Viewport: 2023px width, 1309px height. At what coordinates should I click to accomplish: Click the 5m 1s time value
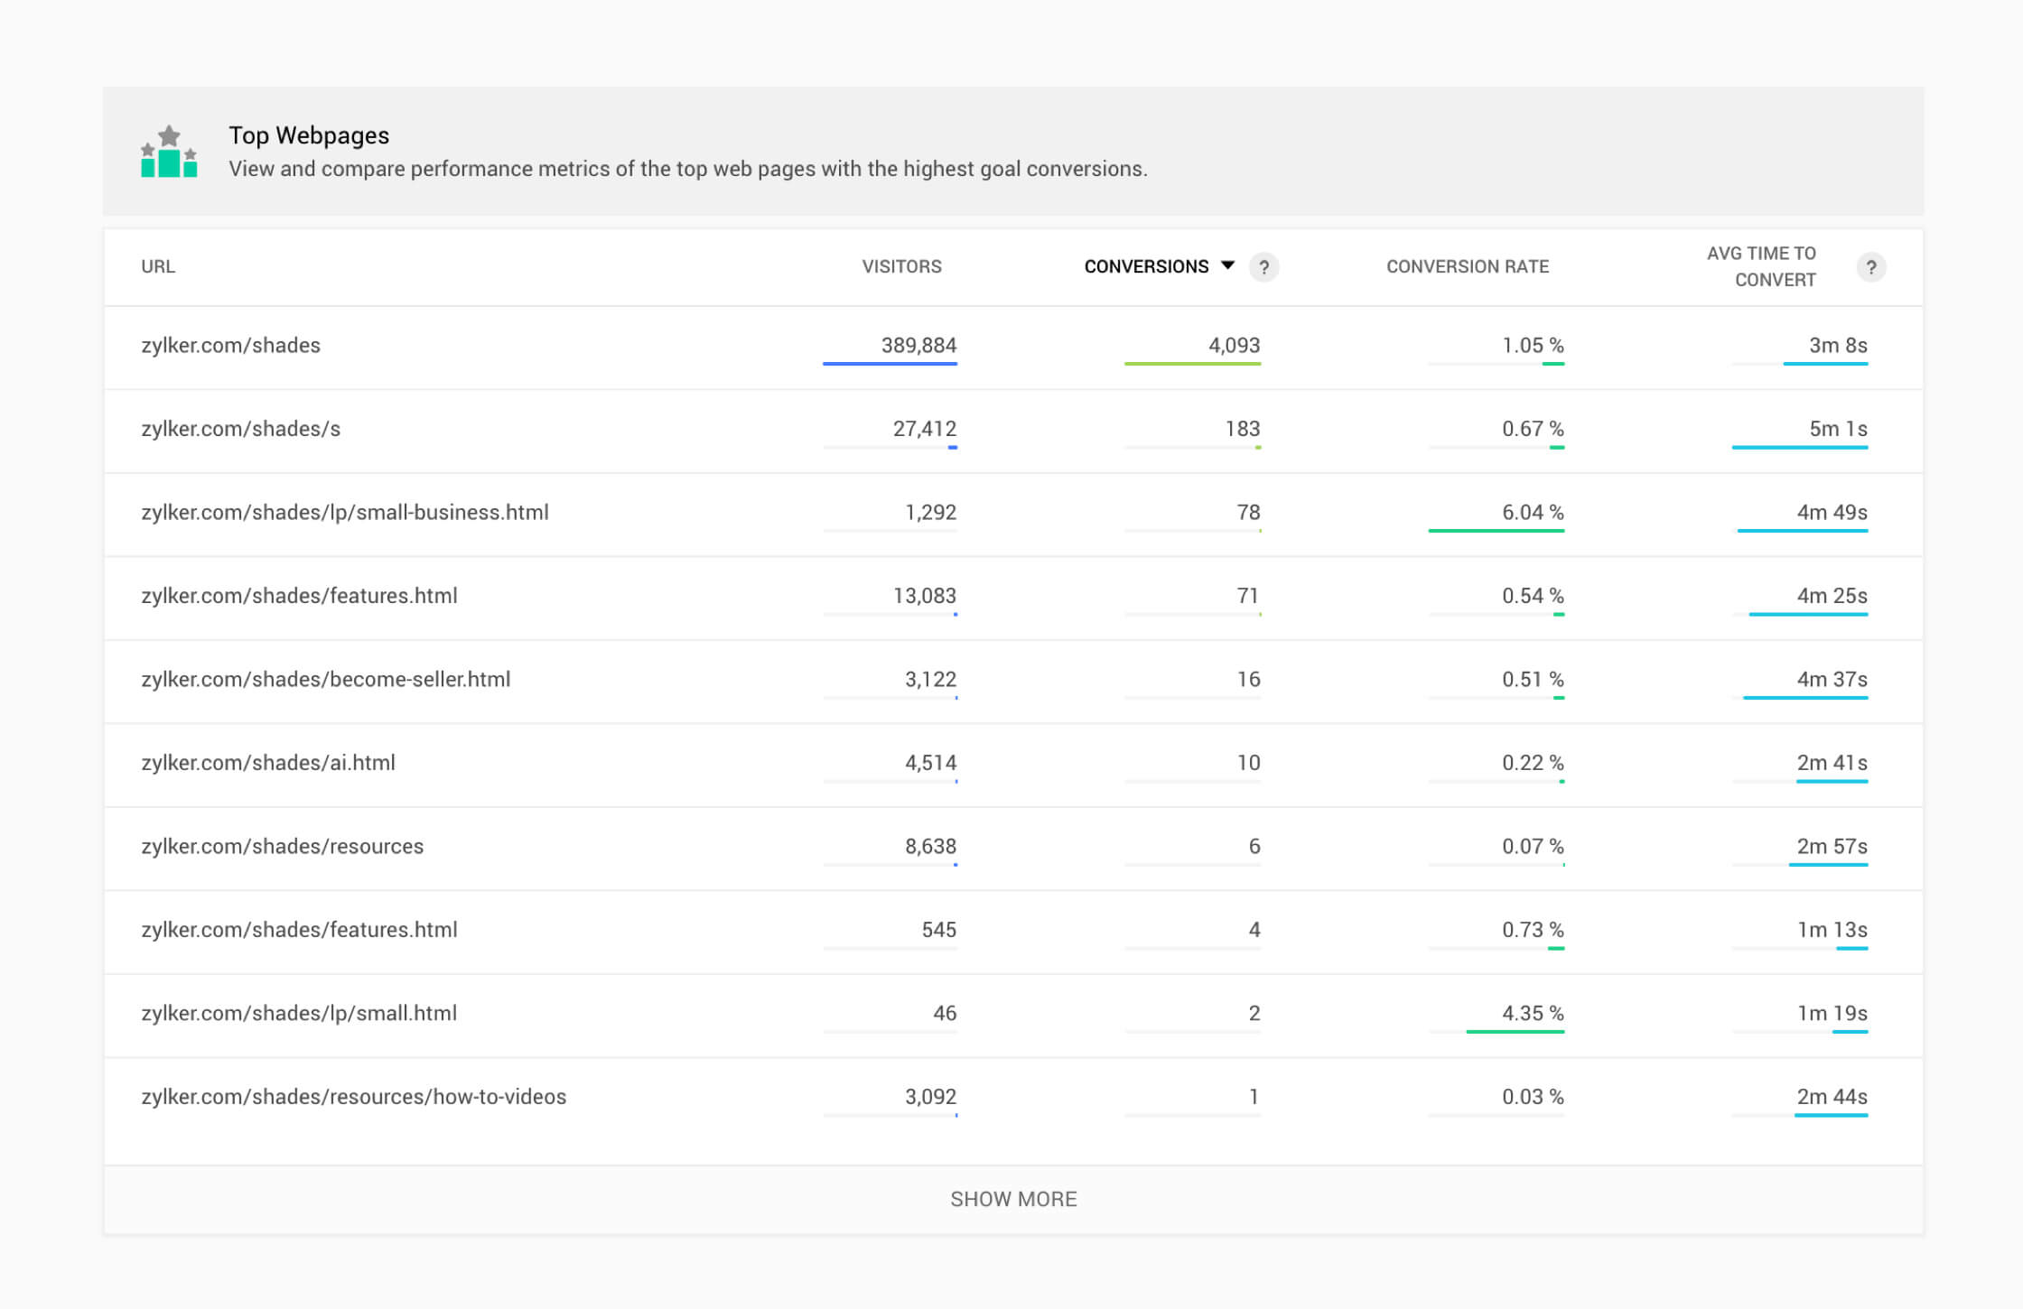click(1837, 429)
